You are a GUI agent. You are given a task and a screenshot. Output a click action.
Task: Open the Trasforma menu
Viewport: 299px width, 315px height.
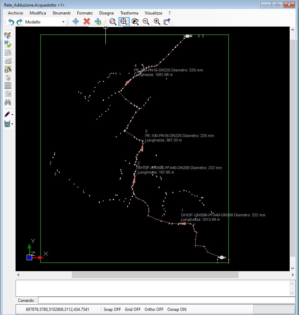129,13
